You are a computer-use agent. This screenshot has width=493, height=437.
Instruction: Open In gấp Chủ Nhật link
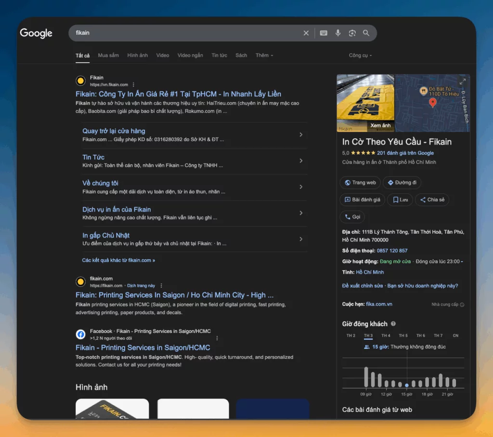coord(106,235)
